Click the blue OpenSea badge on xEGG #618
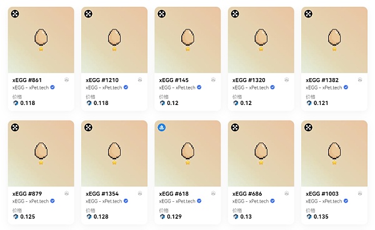Screen dimensions: 375x230 pos(162,127)
